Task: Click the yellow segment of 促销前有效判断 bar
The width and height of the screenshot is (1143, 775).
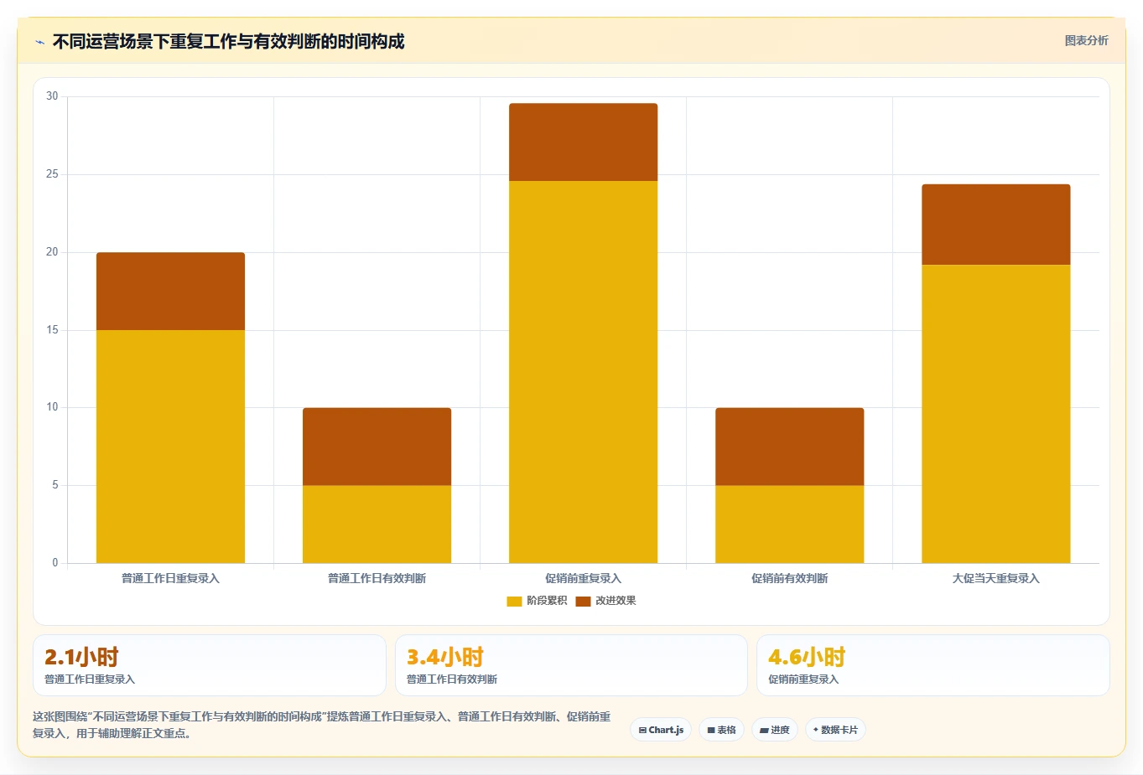Action: (x=789, y=524)
